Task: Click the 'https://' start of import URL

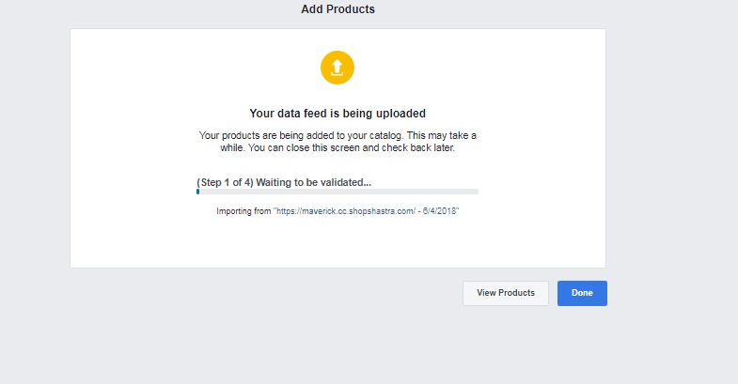Action: coord(288,211)
